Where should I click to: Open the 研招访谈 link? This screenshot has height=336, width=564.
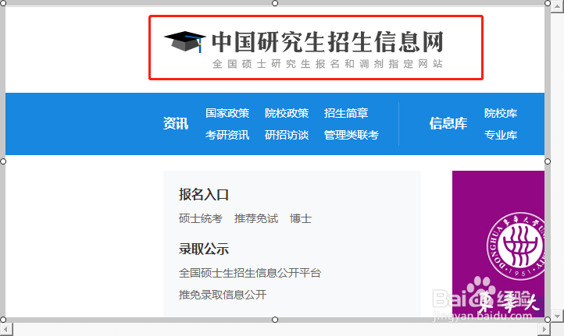(x=287, y=135)
